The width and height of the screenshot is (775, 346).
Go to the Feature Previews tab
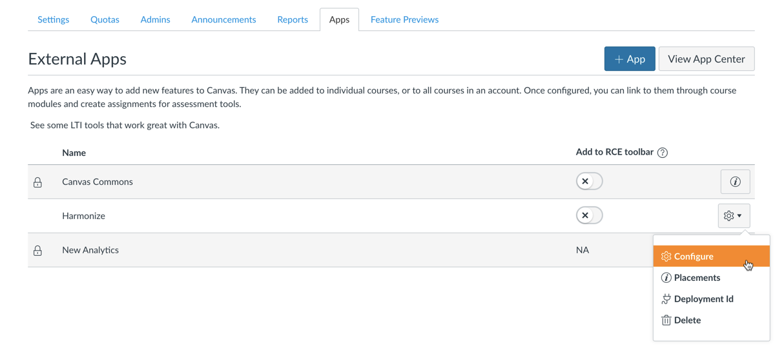pyautogui.click(x=404, y=19)
